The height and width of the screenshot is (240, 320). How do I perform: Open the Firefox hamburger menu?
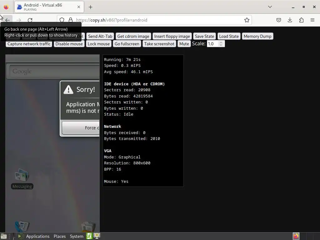[312, 20]
